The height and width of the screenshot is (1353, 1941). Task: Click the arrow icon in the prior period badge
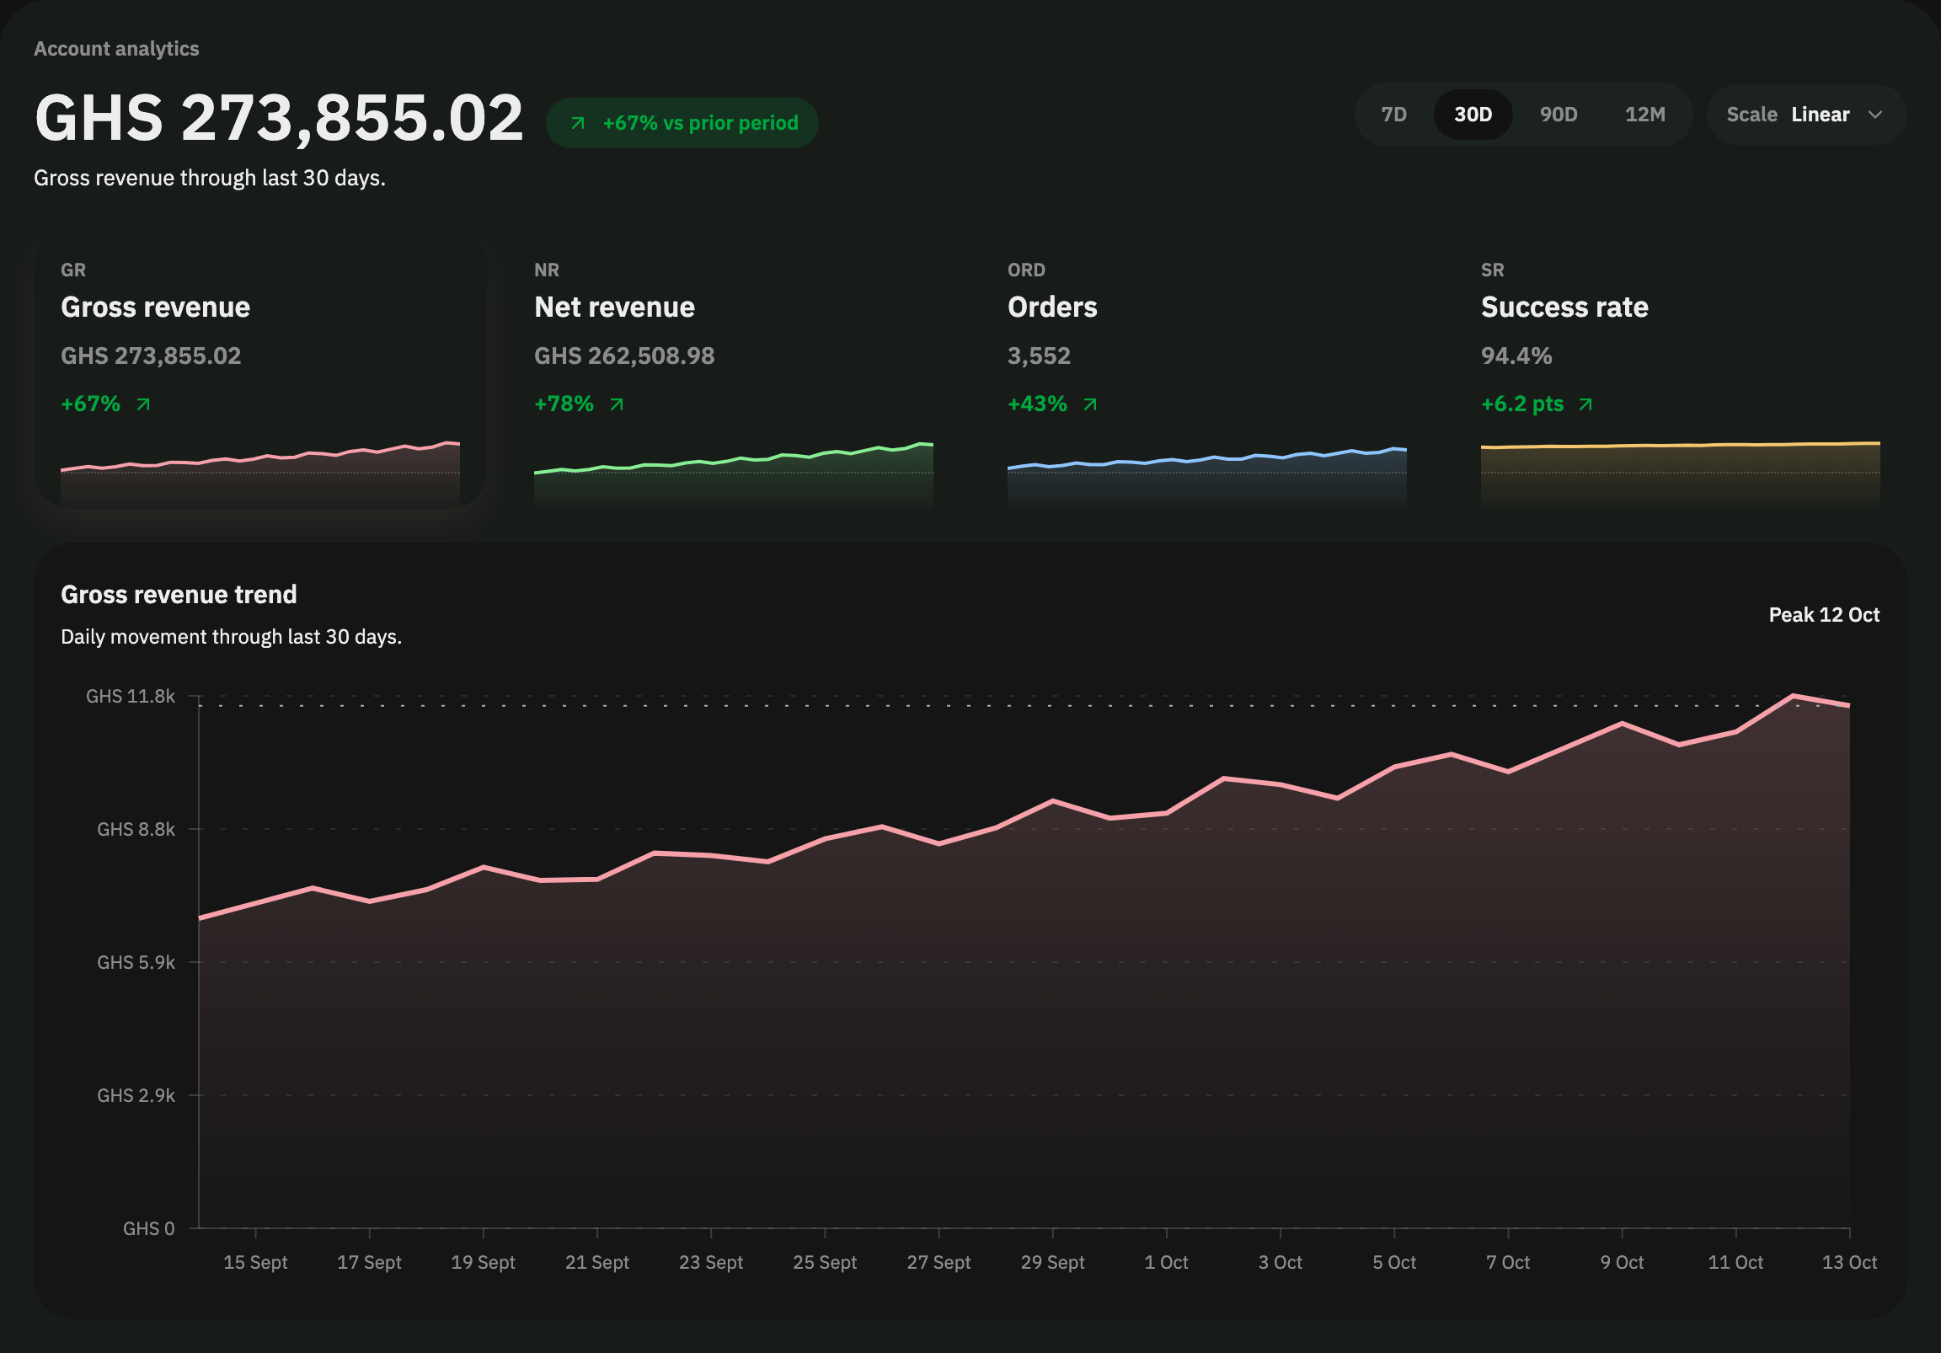click(577, 124)
